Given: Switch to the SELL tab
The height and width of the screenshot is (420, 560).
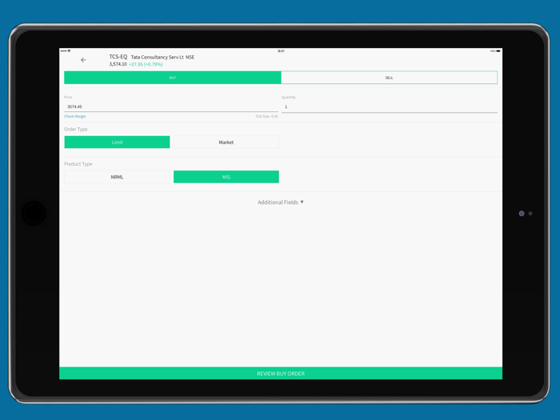Looking at the screenshot, I should pyautogui.click(x=389, y=78).
